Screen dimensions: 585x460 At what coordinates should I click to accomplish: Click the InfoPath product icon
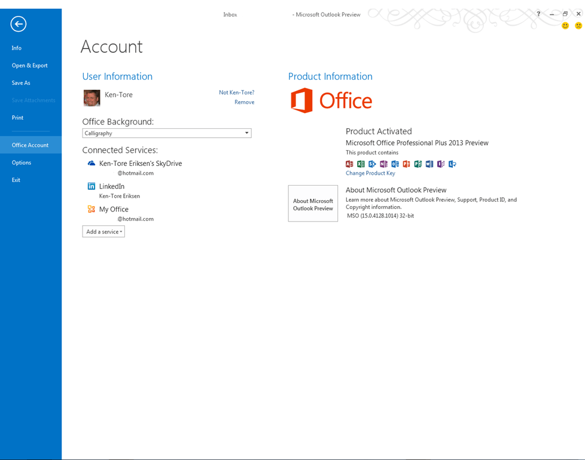441,164
